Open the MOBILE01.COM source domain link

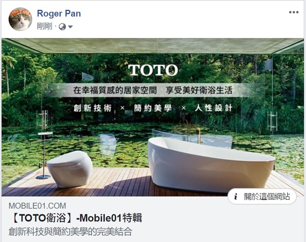tap(37, 206)
